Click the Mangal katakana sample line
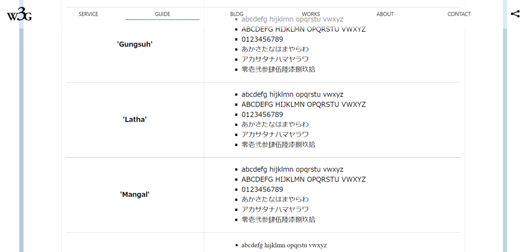This screenshot has height=252, width=527. click(275, 209)
